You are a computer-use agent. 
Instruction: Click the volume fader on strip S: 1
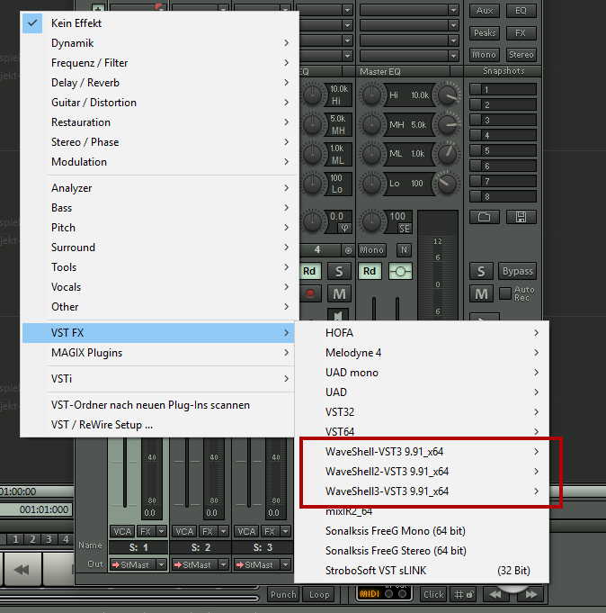[x=125, y=473]
